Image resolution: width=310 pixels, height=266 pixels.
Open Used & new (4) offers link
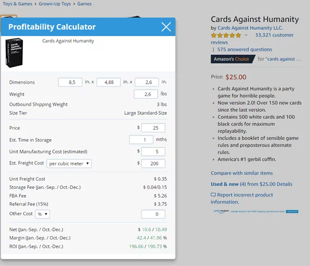click(251, 184)
